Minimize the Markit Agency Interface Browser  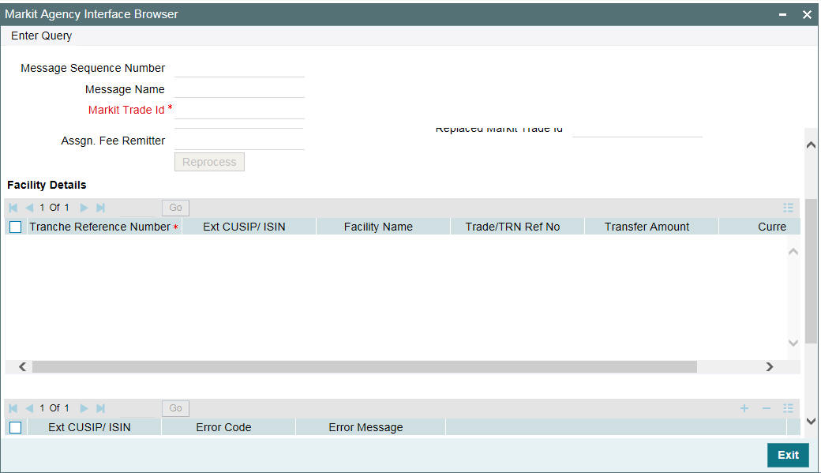782,15
